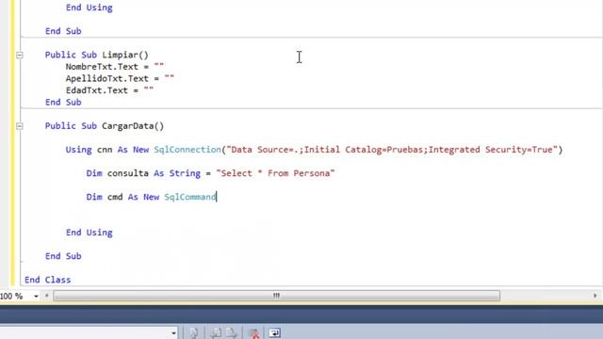Viewport: 603px width, 339px height.
Task: Click the CargarData method name
Action: tap(128, 125)
